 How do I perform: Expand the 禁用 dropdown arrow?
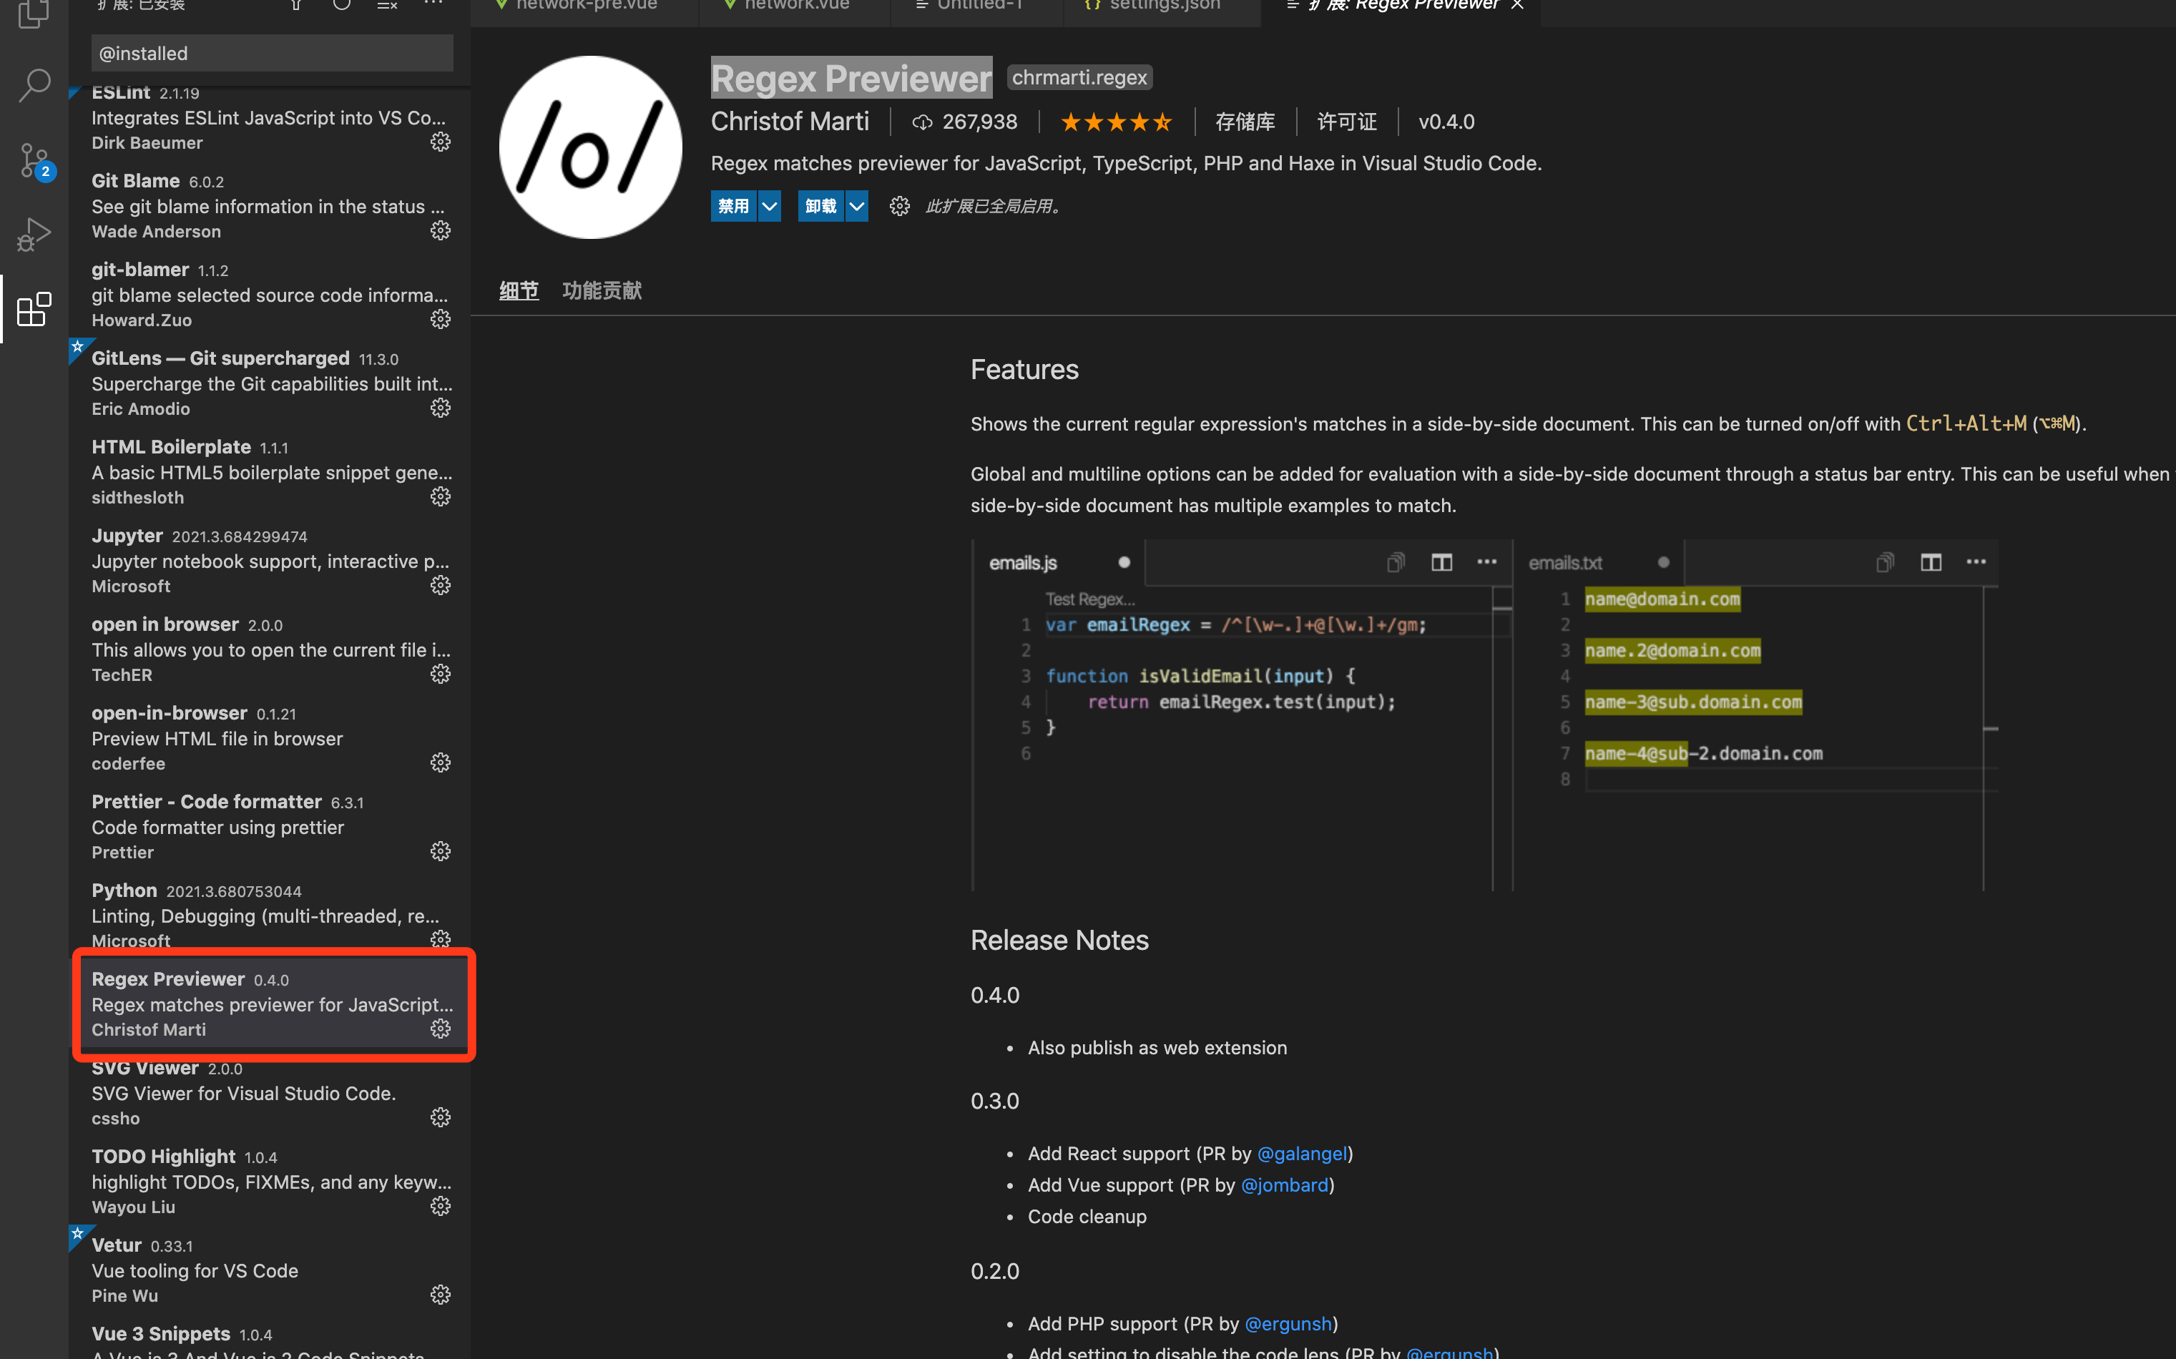pos(770,206)
